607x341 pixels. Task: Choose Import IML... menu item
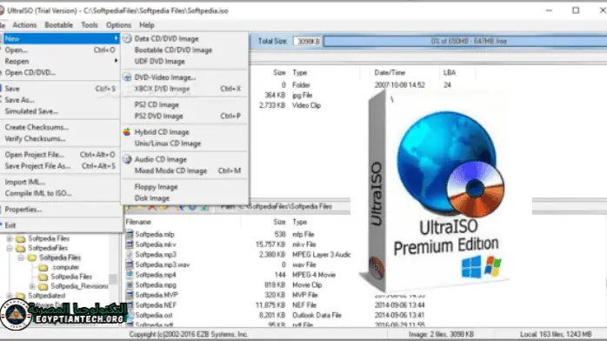click(60, 182)
